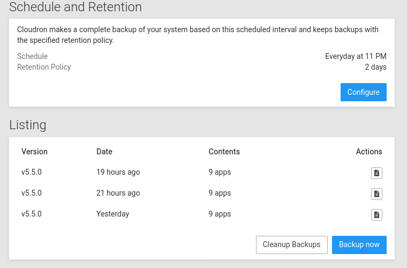Select the Date column header
The image size is (407, 268).
click(104, 152)
